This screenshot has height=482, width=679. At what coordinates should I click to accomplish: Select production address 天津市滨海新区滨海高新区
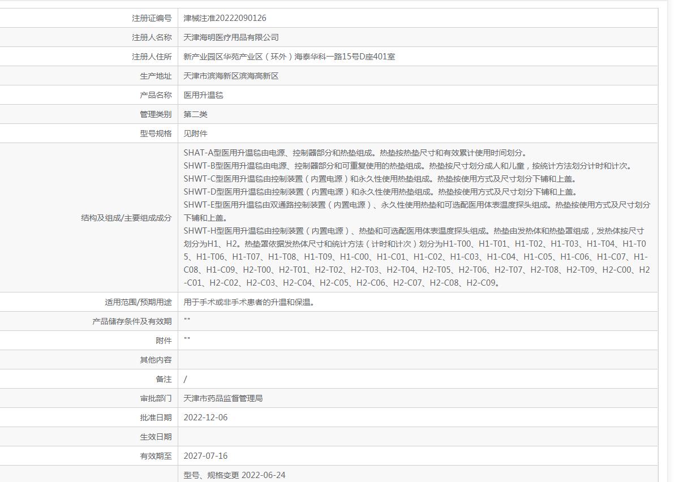click(231, 76)
